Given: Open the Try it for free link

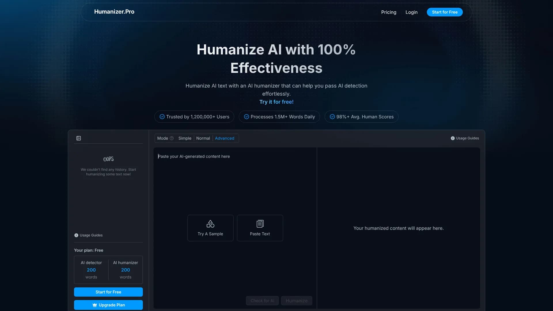Looking at the screenshot, I should [x=276, y=102].
